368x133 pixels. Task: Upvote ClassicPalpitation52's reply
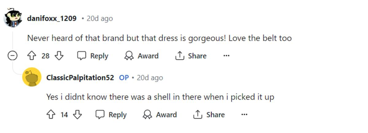pyautogui.click(x=50, y=115)
